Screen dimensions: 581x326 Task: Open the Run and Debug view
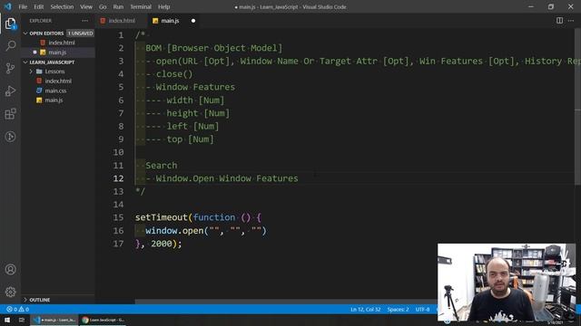10,91
